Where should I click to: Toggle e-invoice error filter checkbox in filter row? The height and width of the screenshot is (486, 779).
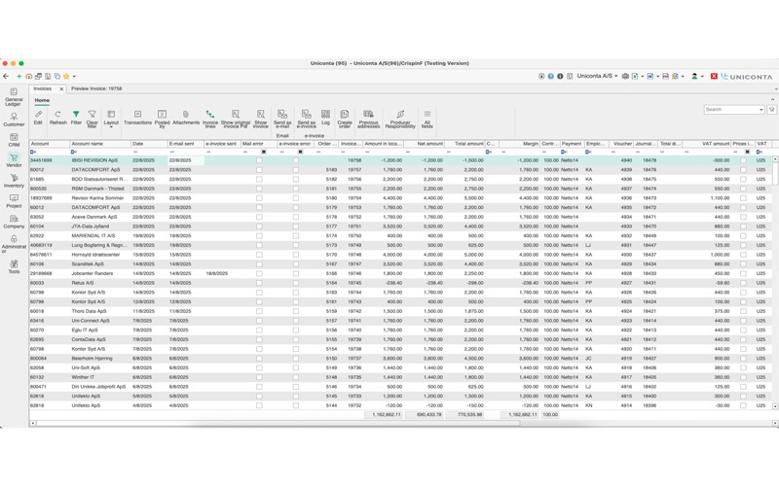[x=301, y=152]
